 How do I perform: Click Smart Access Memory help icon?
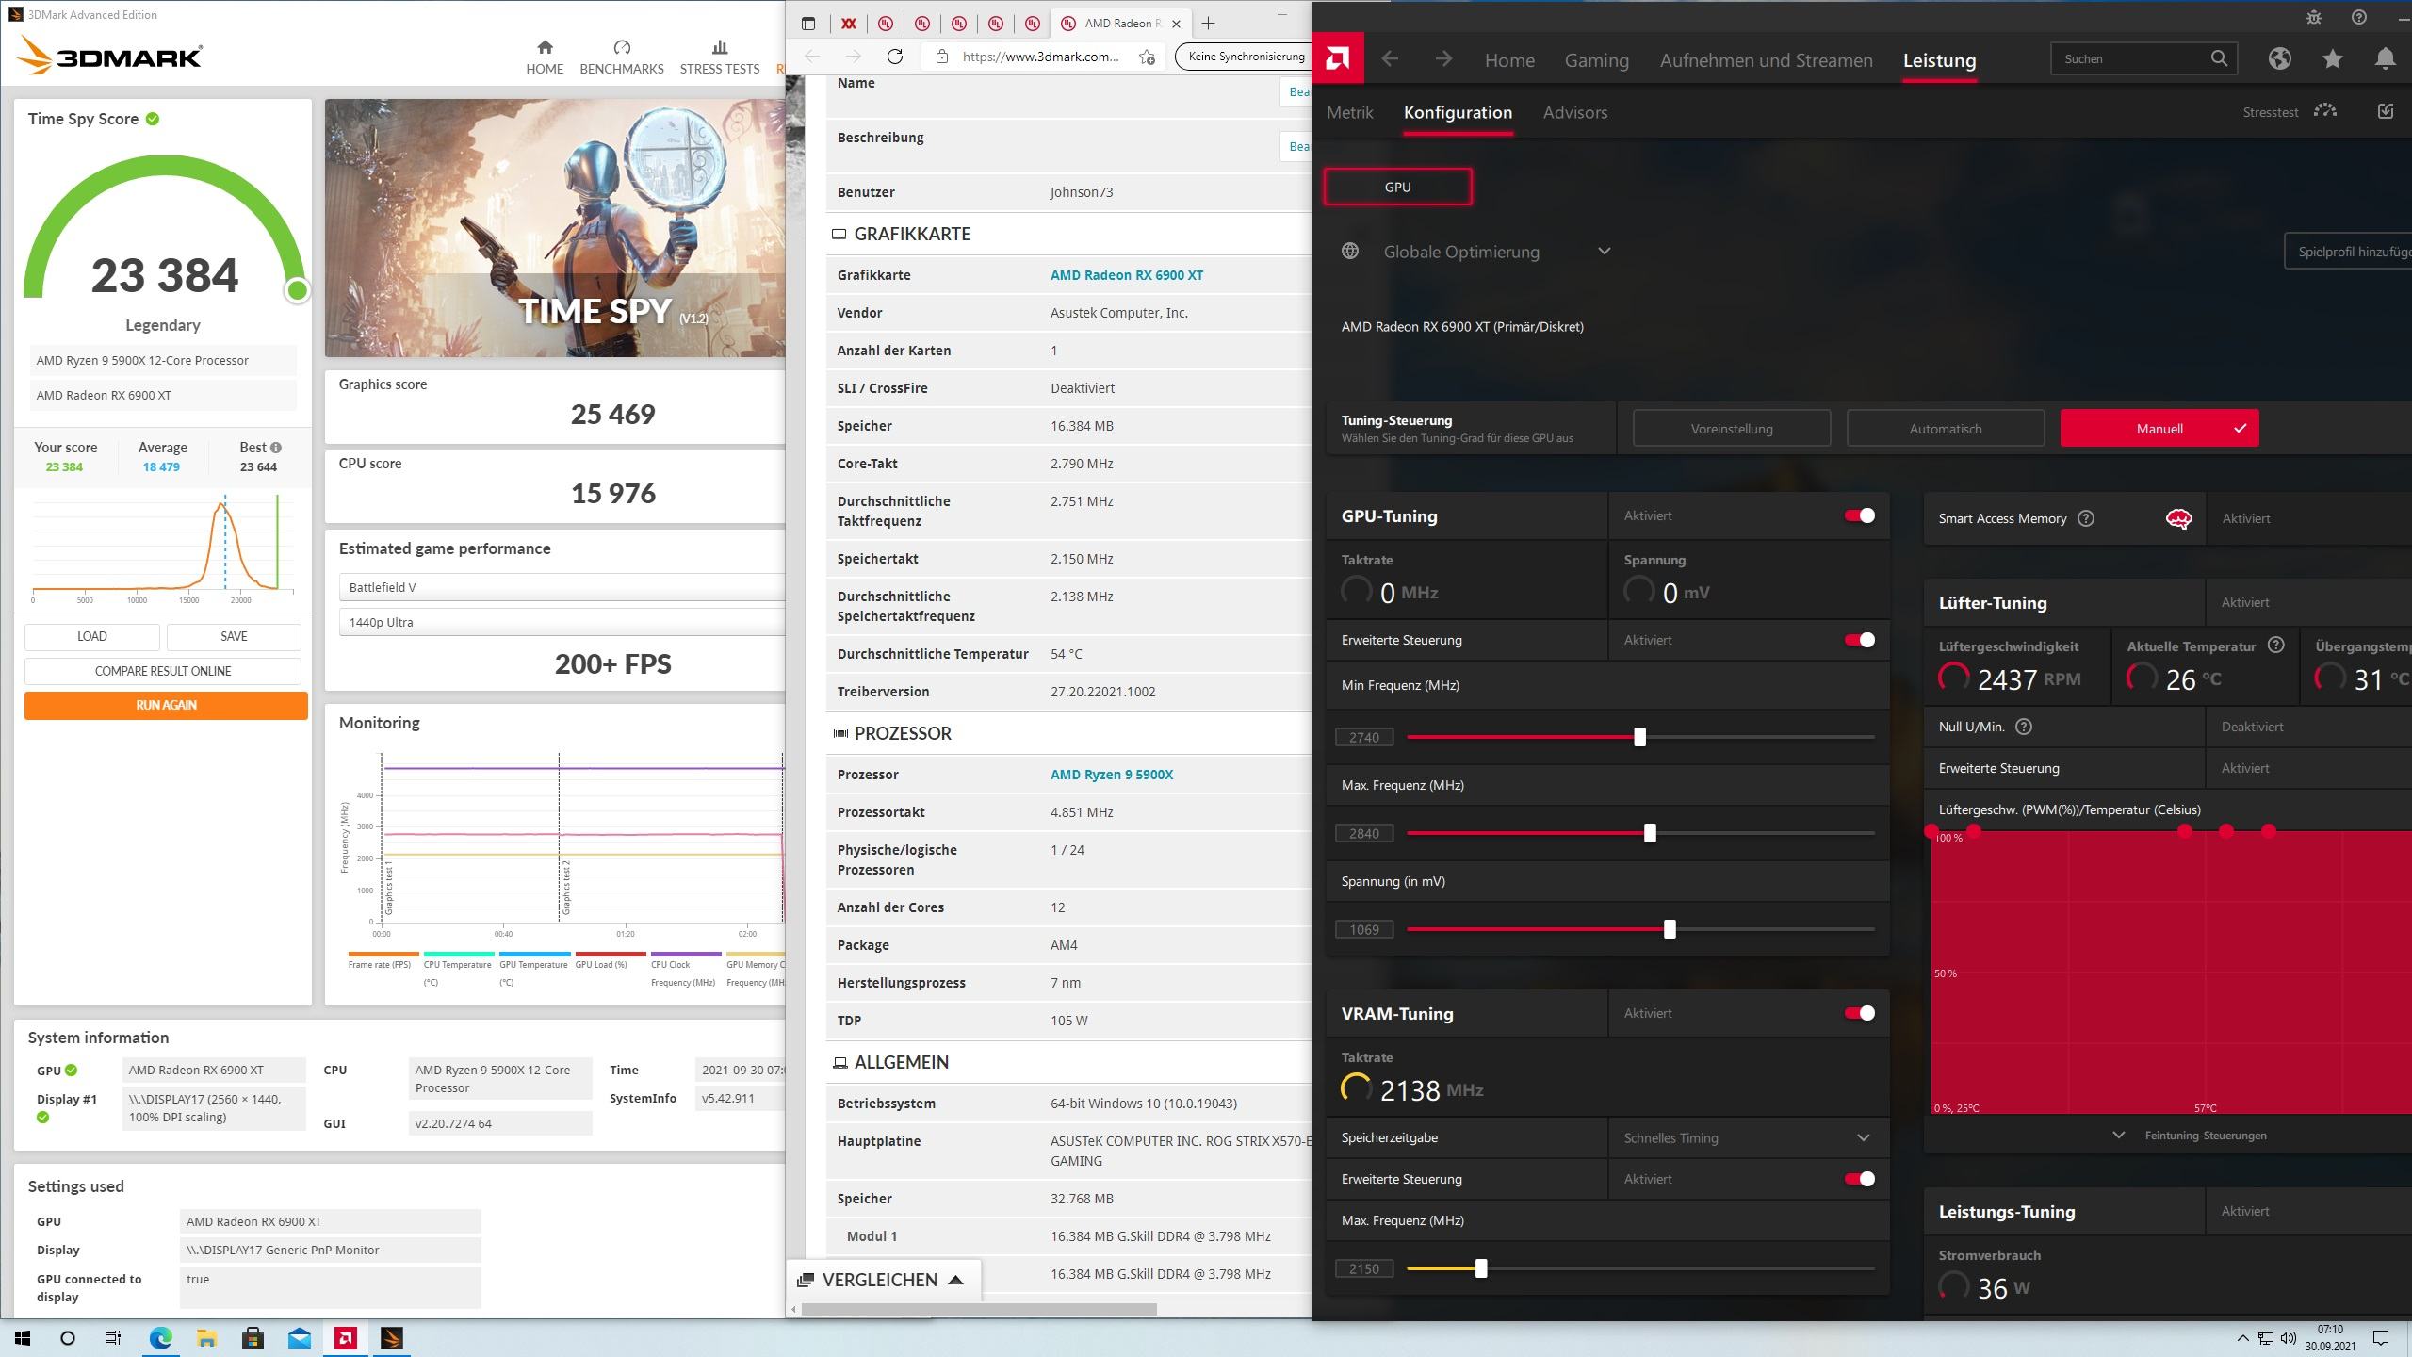[x=2086, y=518]
